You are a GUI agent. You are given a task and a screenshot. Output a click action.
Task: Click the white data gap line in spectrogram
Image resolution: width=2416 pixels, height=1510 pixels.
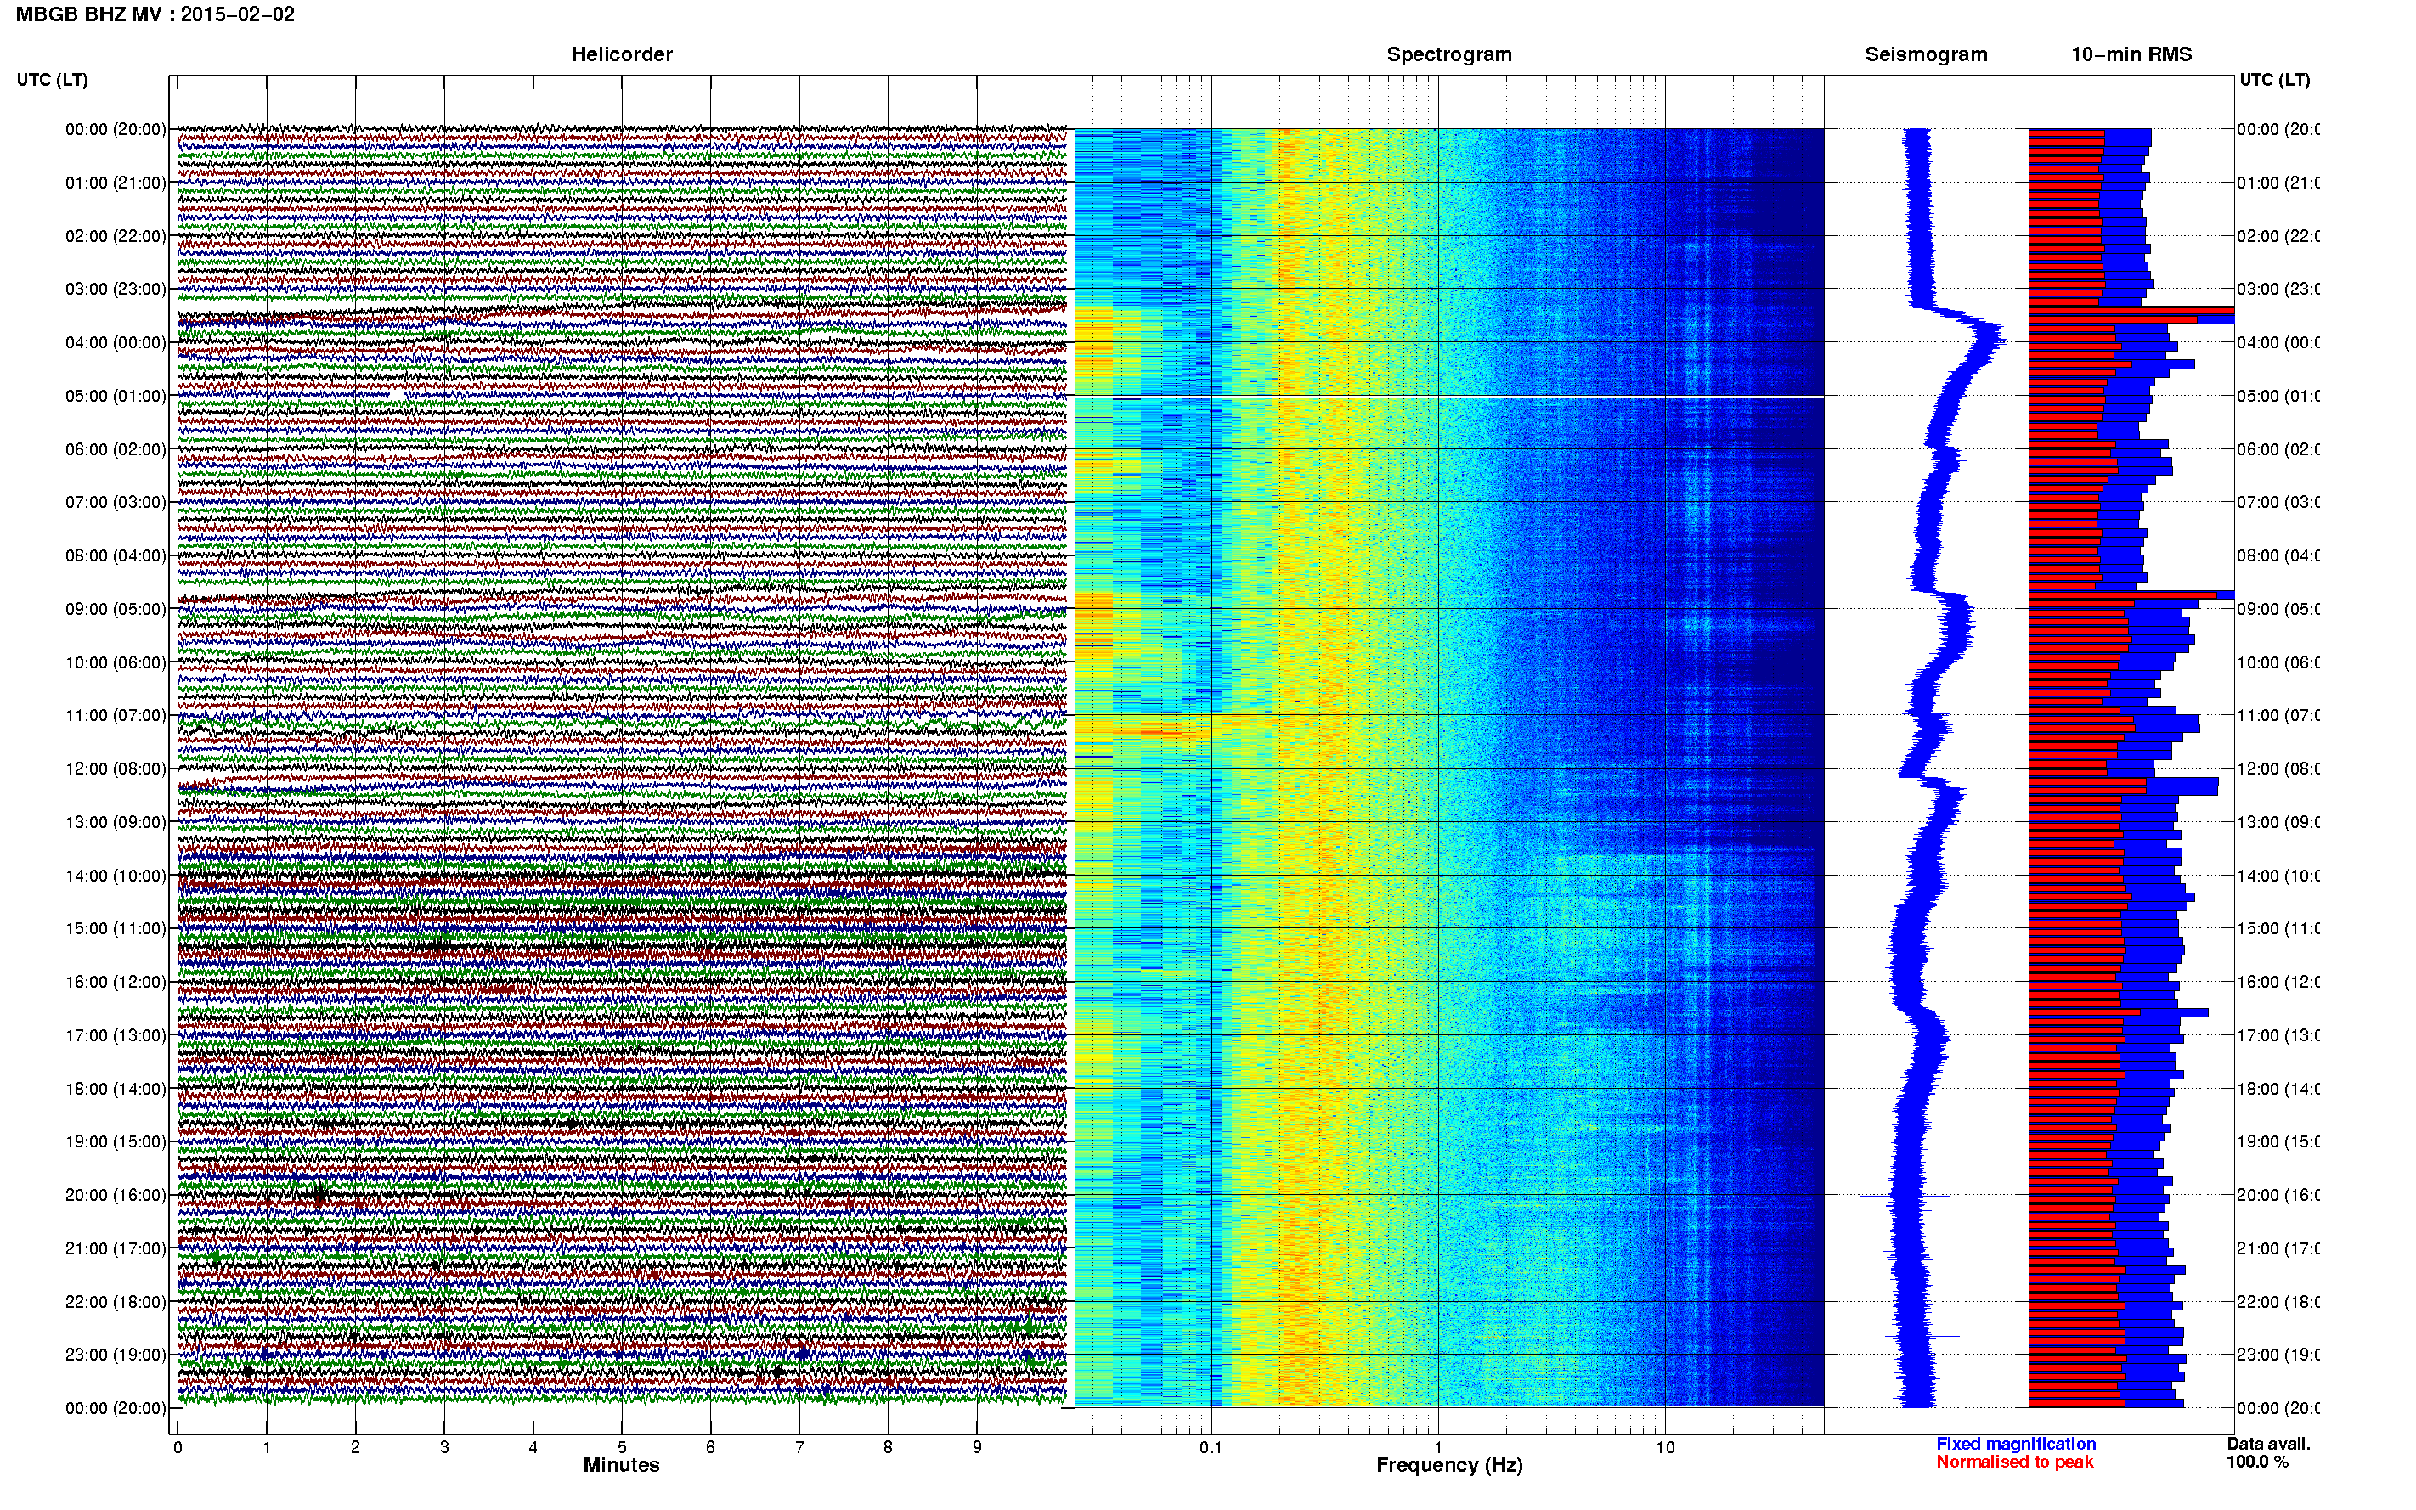1449,397
